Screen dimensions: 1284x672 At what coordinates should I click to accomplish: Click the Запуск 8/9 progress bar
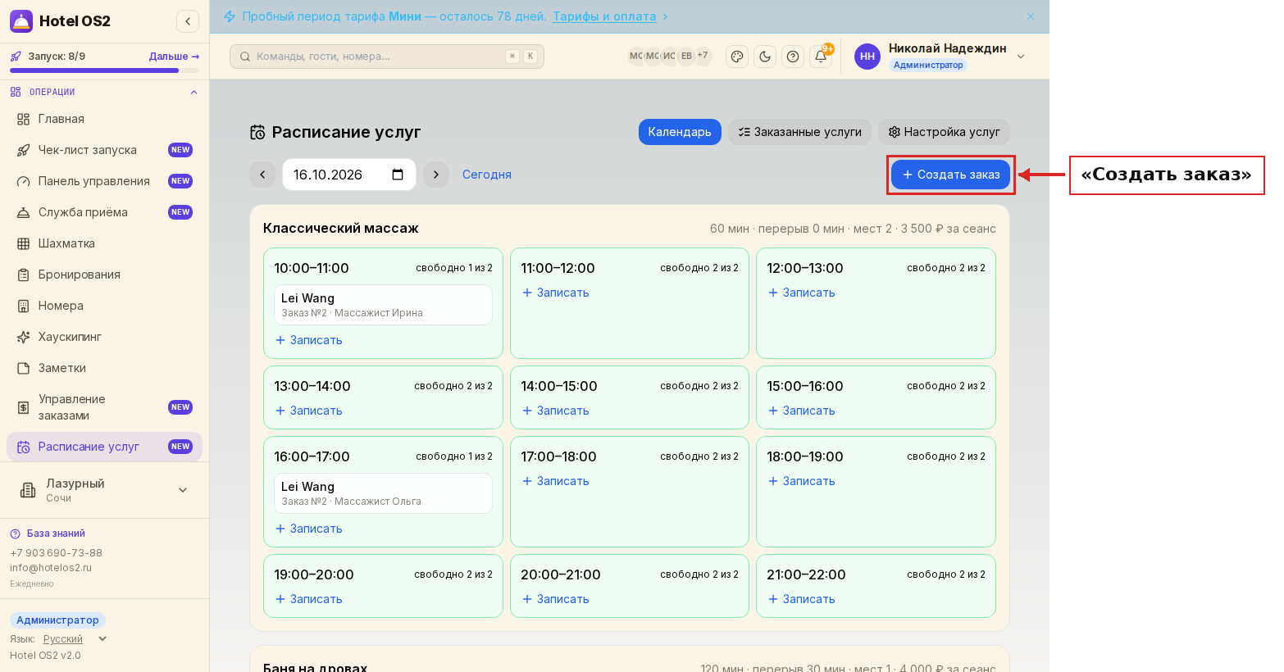104,70
